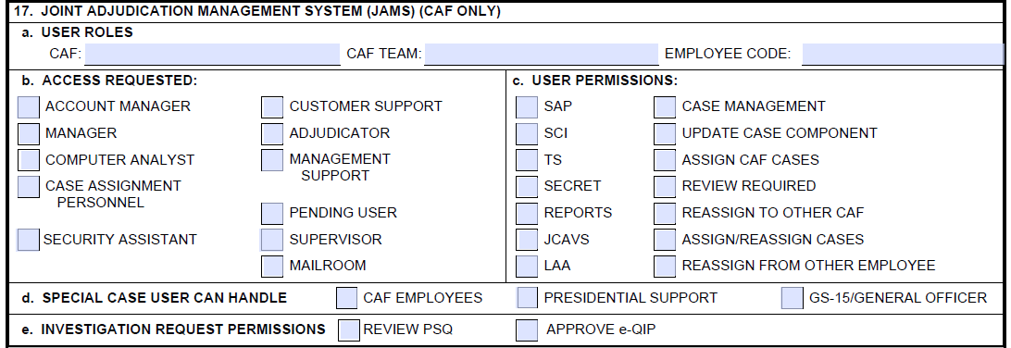1011x348 pixels.
Task: Toggle the Supervisor checkbox
Action: pyautogui.click(x=271, y=239)
